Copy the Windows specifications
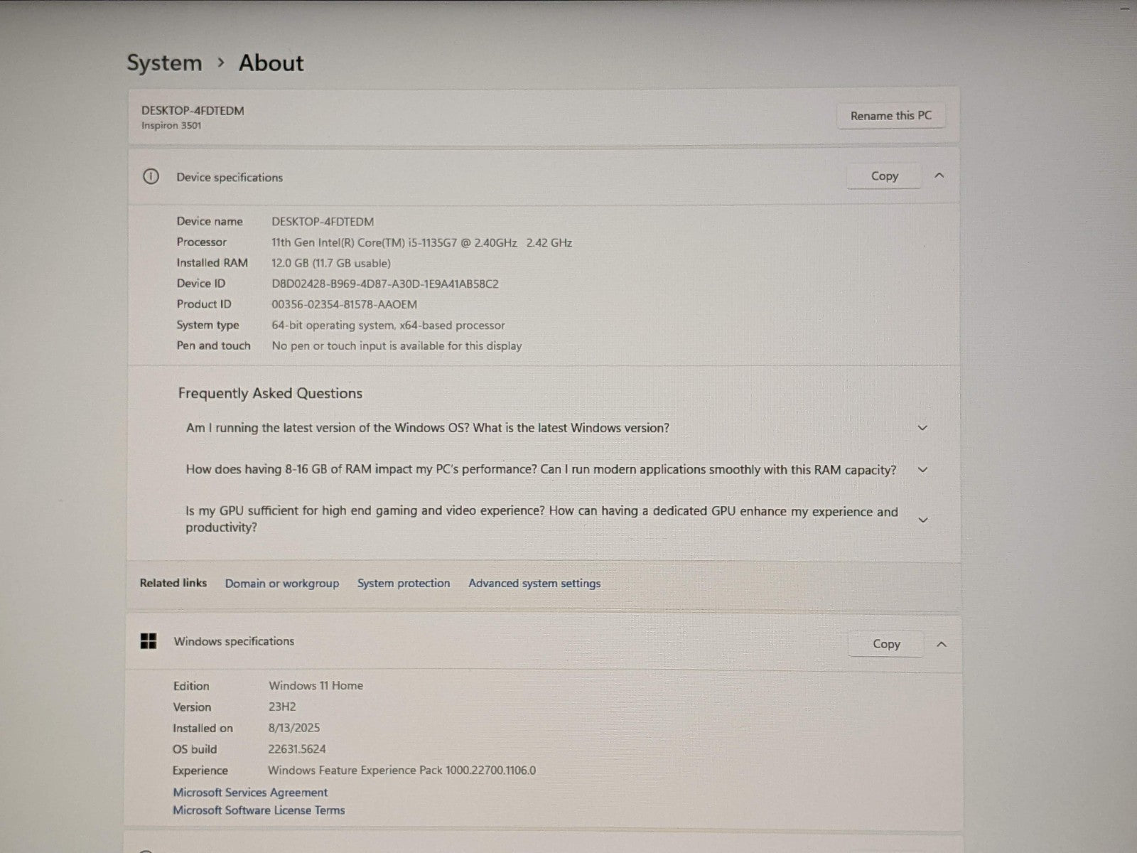 click(x=886, y=644)
